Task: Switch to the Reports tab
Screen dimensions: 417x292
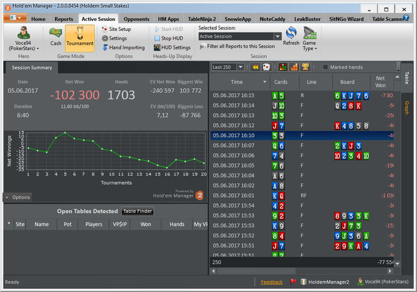Action: point(64,19)
